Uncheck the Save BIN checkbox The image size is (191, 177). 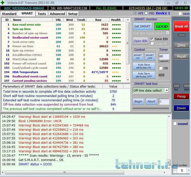tap(152, 39)
